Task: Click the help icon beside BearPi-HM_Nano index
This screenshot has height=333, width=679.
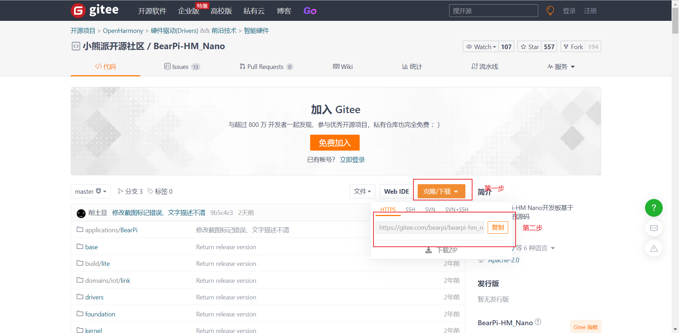Action: coord(538,322)
